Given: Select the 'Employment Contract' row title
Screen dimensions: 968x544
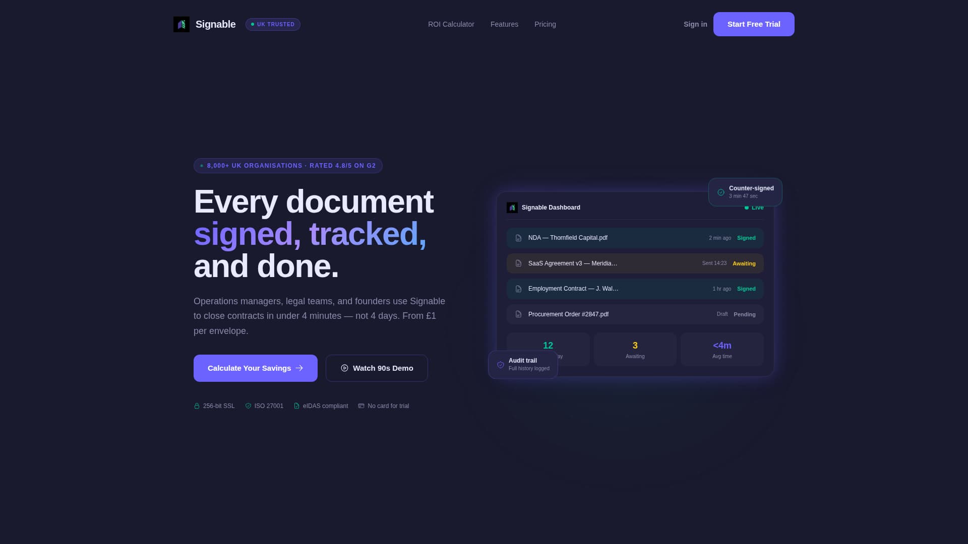Looking at the screenshot, I should (x=573, y=289).
